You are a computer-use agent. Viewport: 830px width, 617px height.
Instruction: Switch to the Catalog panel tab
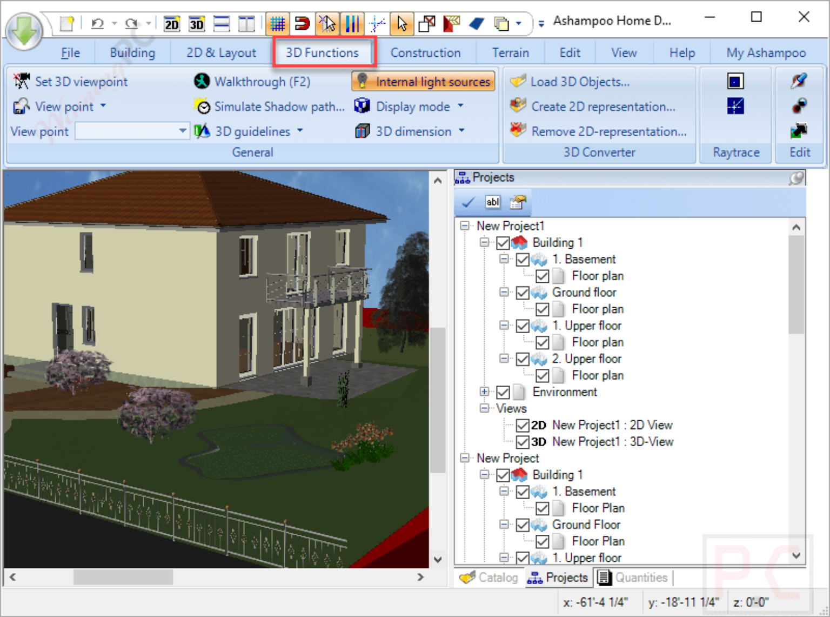pos(489,578)
